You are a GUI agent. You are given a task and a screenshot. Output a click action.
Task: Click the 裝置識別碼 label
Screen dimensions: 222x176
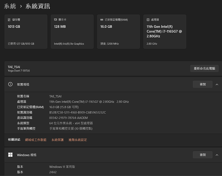25,113
